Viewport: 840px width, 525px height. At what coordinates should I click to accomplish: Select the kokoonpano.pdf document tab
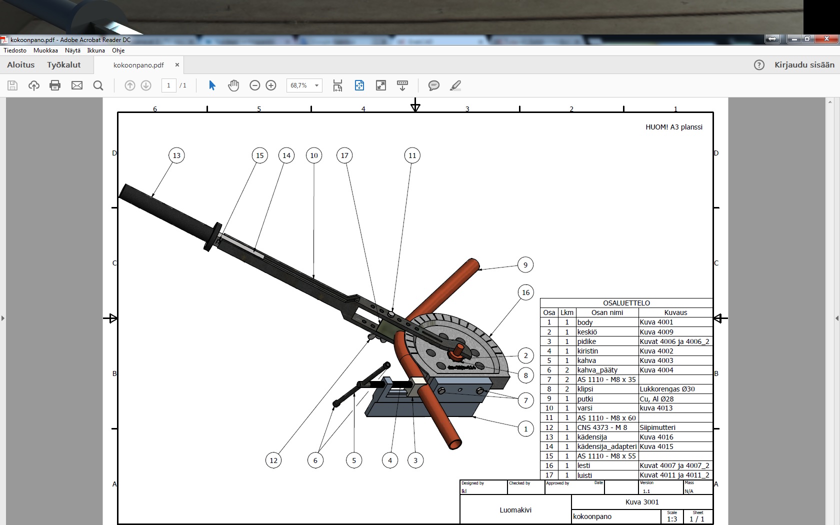pos(138,65)
